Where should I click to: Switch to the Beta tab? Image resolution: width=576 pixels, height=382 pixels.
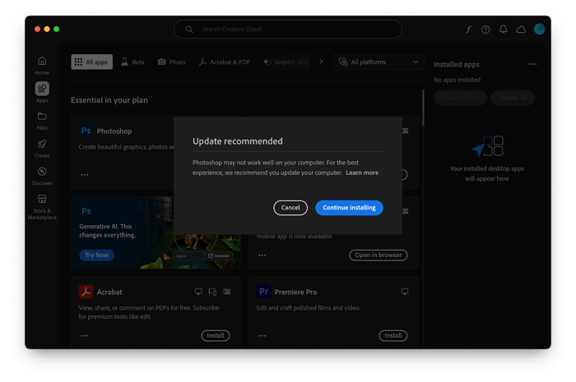(132, 62)
